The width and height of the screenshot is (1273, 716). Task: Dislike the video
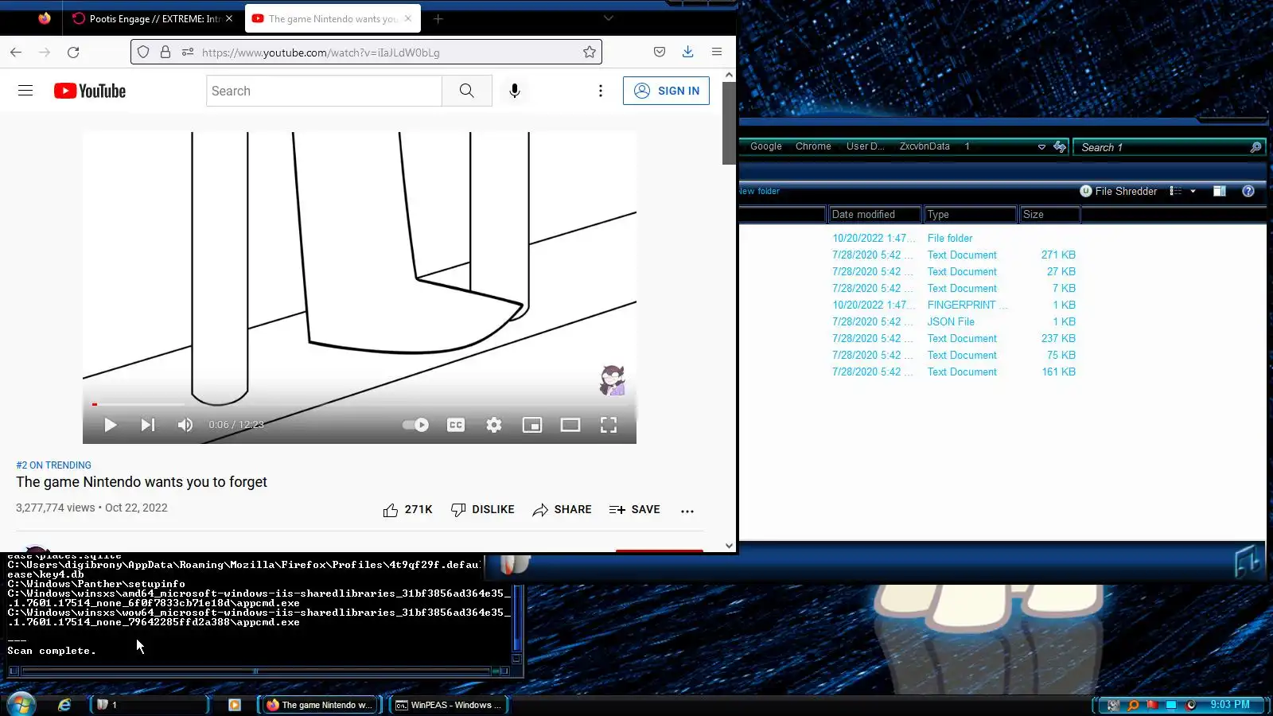483,510
